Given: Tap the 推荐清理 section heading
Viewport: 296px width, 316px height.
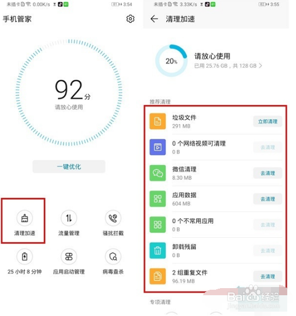Looking at the screenshot, I should pos(160,102).
